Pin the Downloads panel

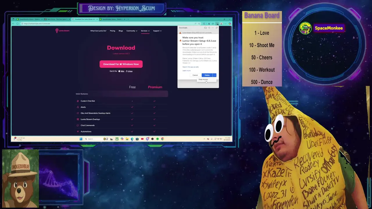pos(217,28)
